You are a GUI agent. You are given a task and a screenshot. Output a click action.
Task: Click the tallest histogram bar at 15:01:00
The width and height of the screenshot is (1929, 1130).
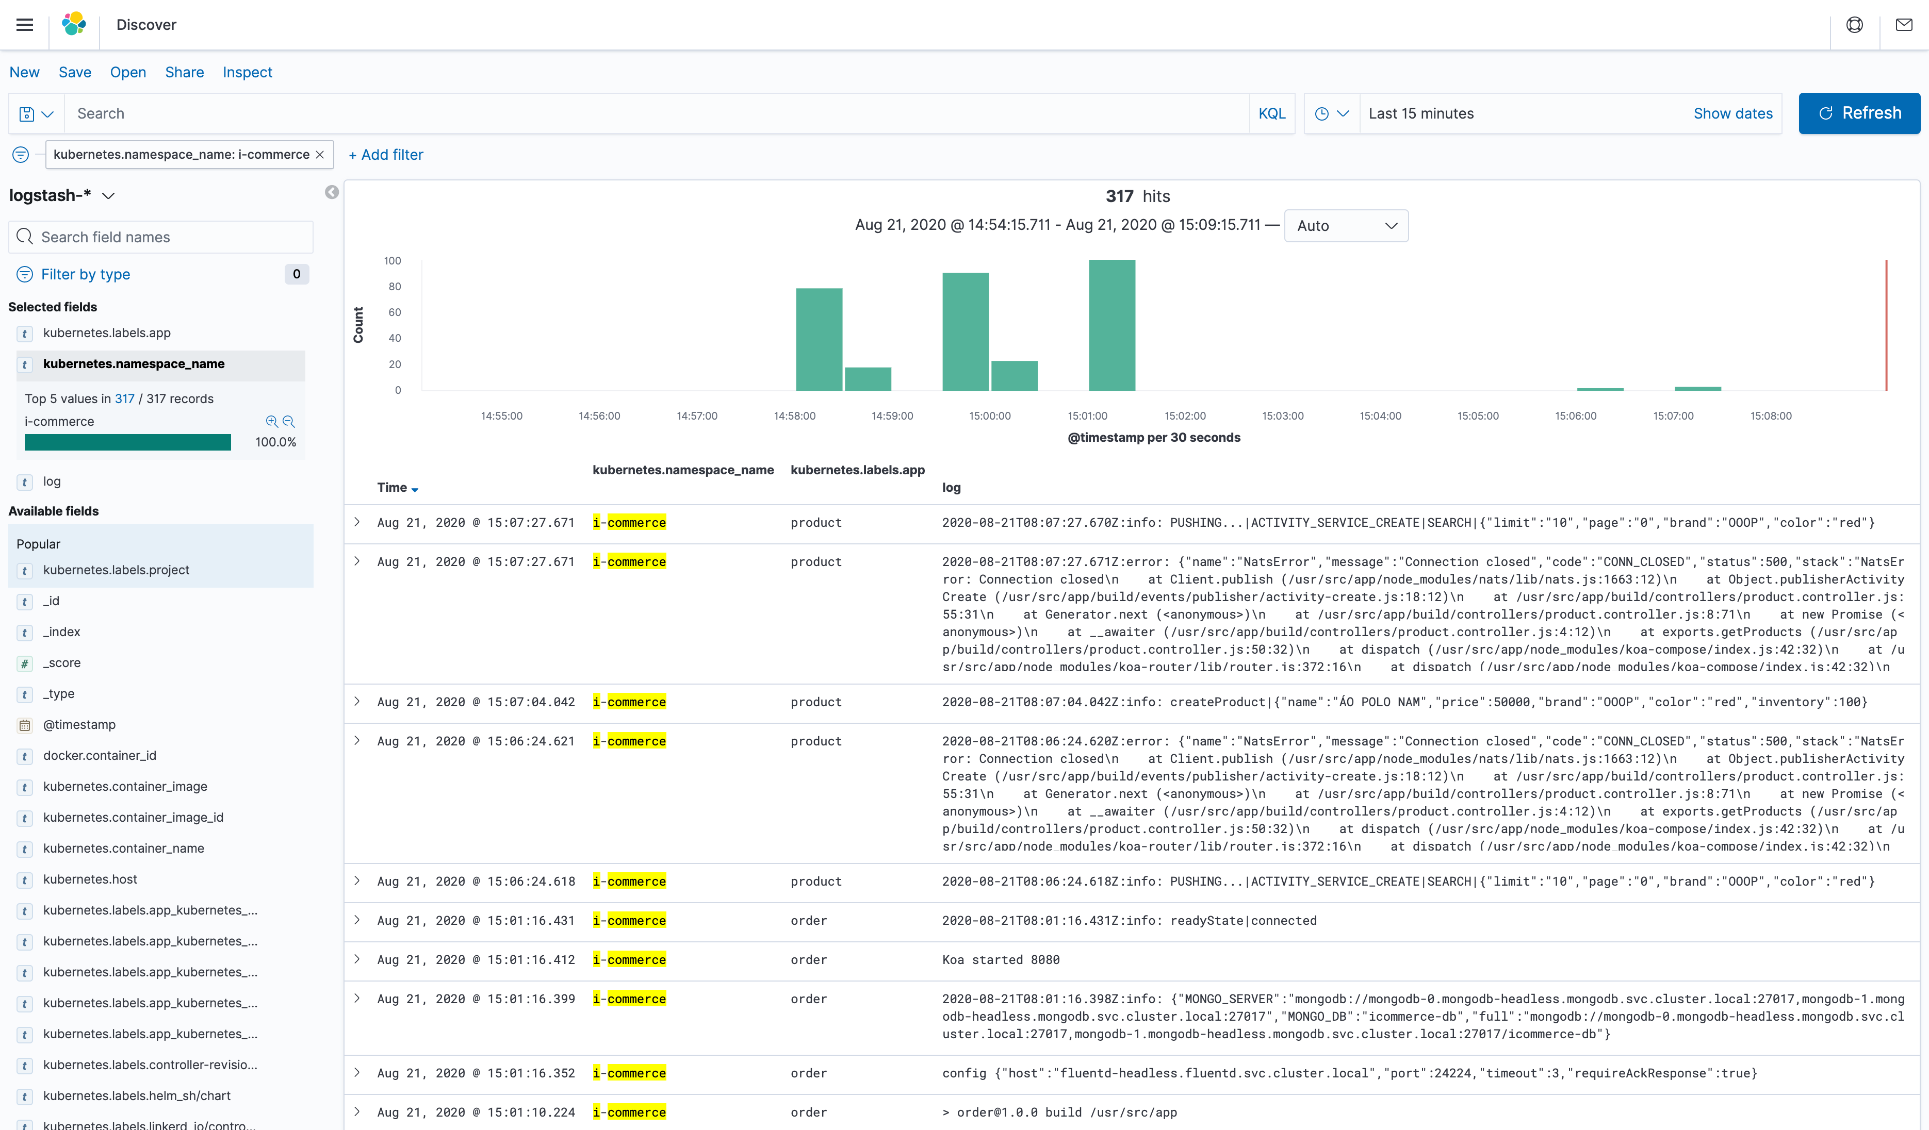click(x=1111, y=325)
